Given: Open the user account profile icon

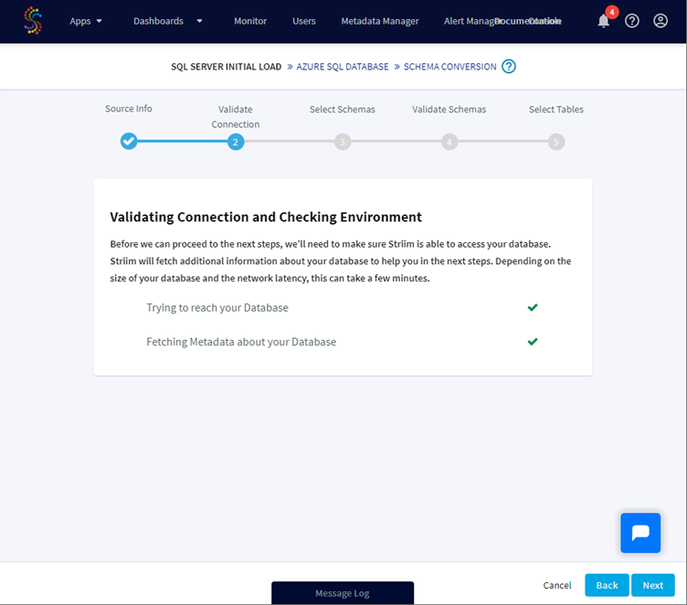Looking at the screenshot, I should (x=661, y=21).
